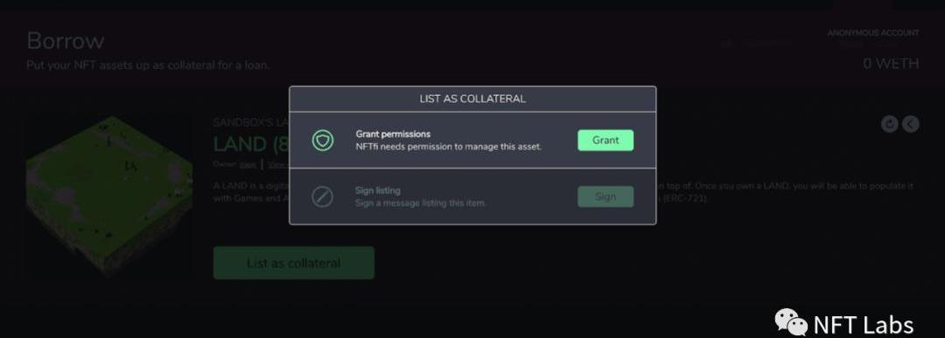Click the green LAND asset title
Viewport: 945px width, 338px height.
click(250, 144)
